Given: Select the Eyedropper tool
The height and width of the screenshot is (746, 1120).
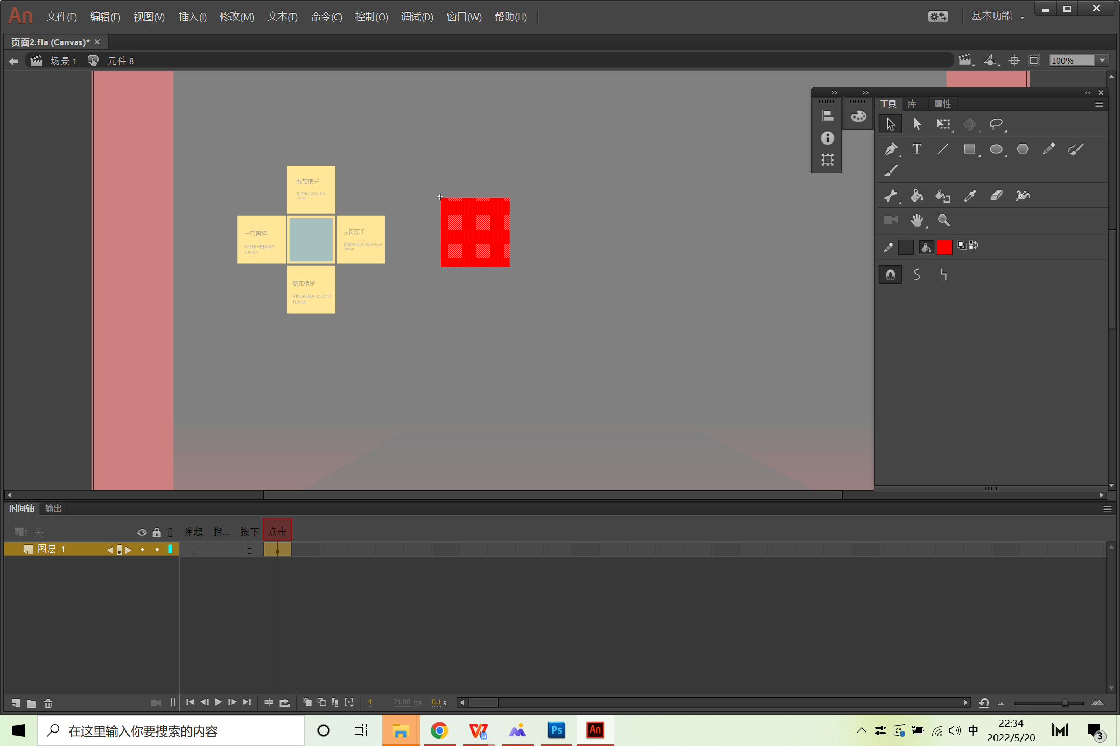Looking at the screenshot, I should 970,196.
